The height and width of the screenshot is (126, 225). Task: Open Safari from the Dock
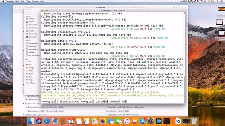(47, 121)
